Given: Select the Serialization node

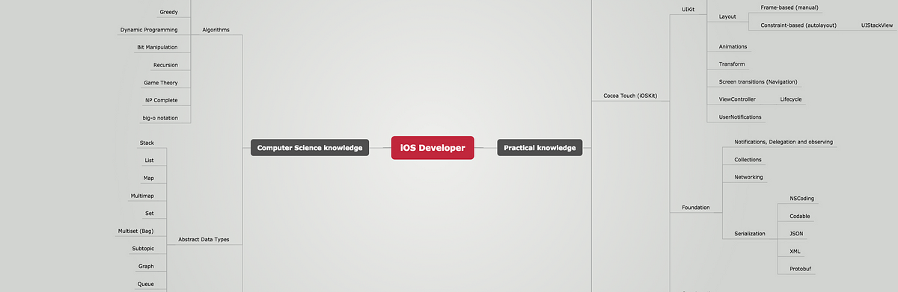Looking at the screenshot, I should tap(750, 234).
